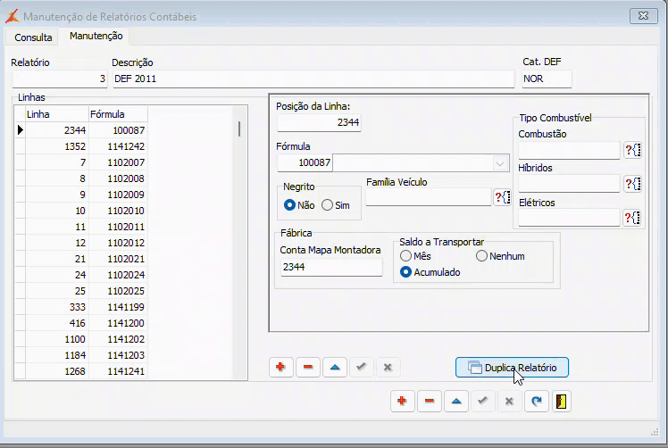Click the Conta Mapa Montadora field

pos(331,267)
